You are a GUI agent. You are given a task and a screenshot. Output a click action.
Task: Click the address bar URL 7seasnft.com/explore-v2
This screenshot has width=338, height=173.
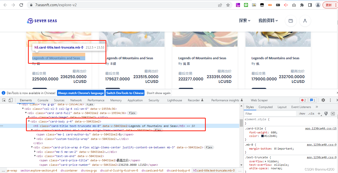(56, 5)
